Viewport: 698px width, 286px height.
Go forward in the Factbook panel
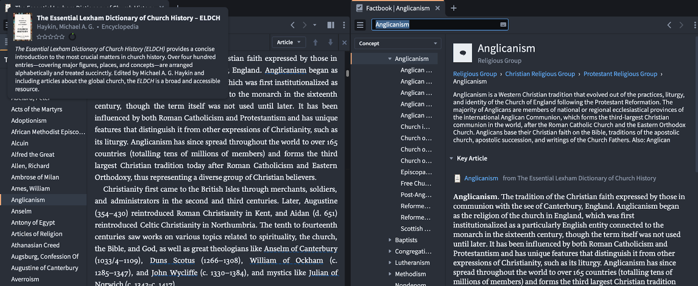pyautogui.click(x=681, y=25)
